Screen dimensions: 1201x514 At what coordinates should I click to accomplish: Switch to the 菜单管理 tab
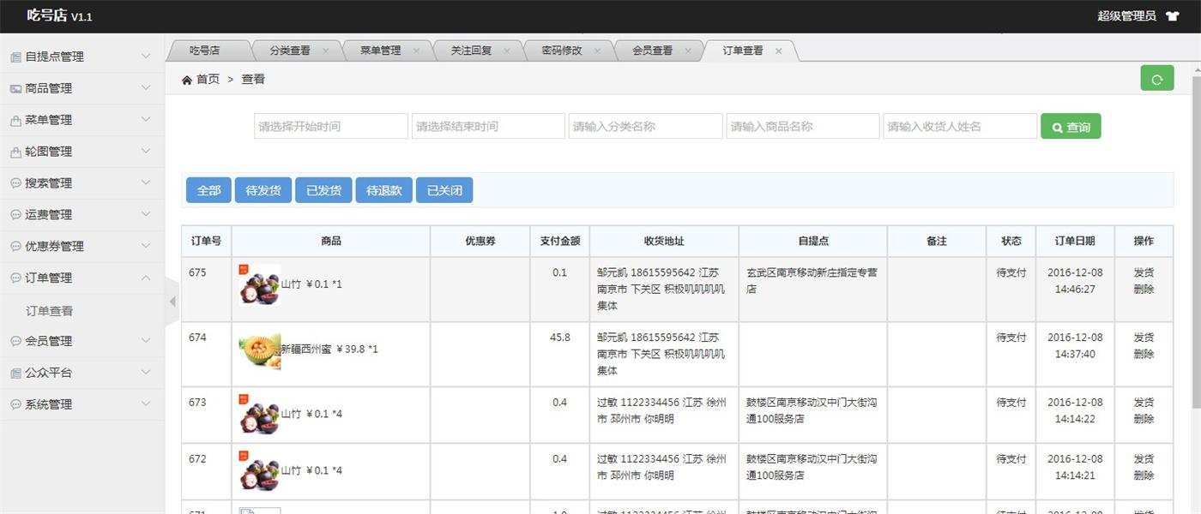point(380,51)
